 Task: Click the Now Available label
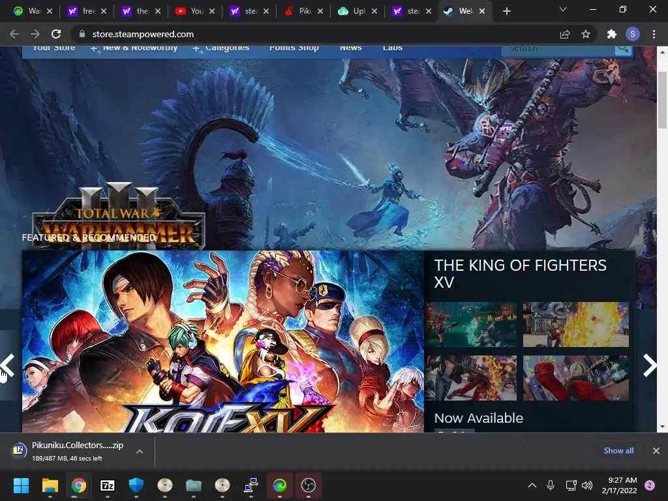pos(478,418)
